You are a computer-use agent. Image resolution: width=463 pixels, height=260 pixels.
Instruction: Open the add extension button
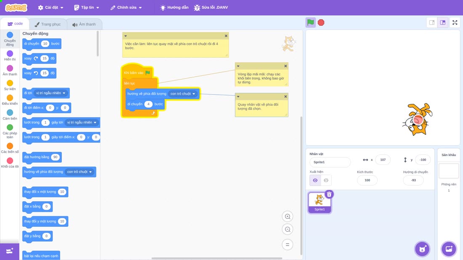9,251
